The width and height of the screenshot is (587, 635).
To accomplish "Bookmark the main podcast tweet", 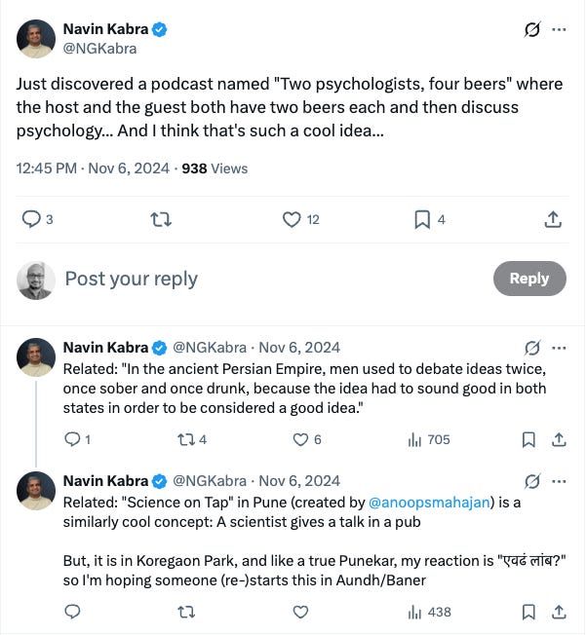I will 422,219.
